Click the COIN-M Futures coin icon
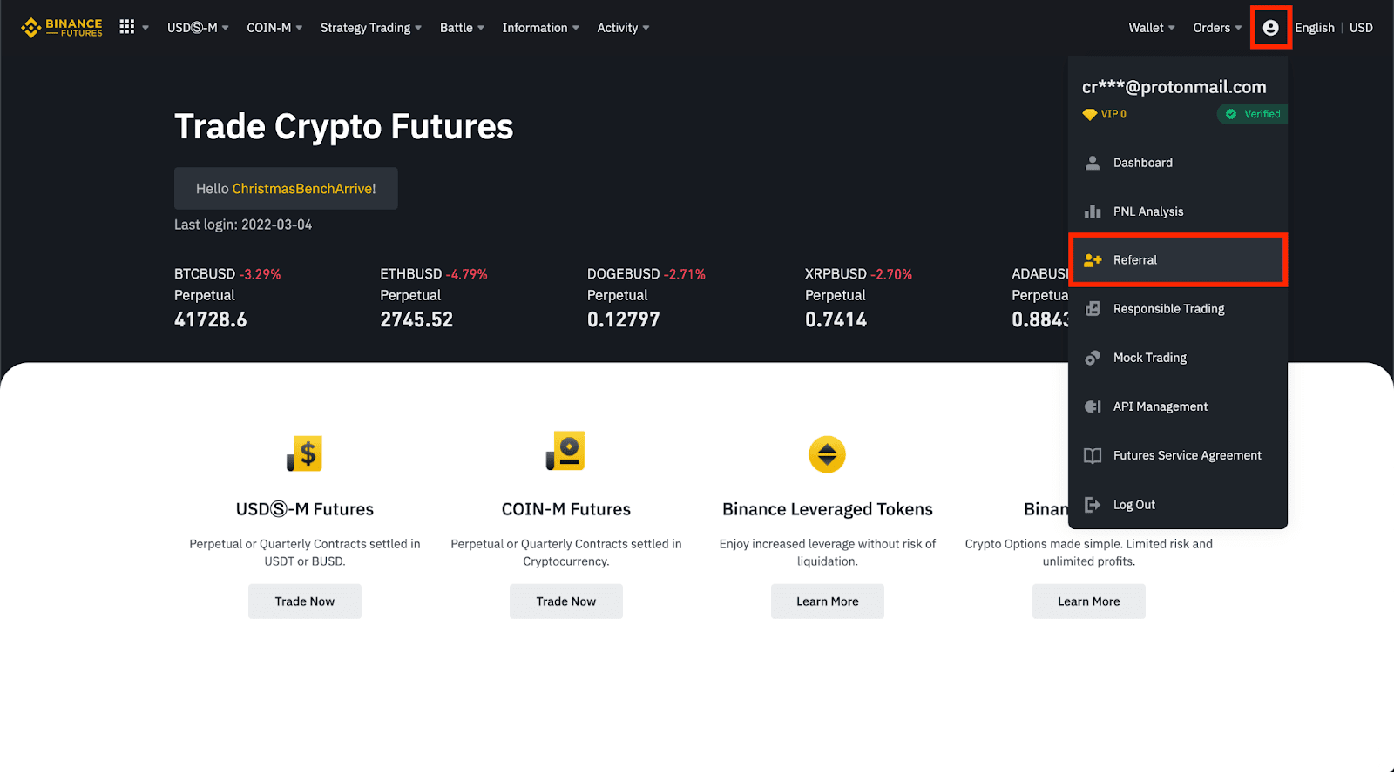The width and height of the screenshot is (1394, 772). point(566,452)
